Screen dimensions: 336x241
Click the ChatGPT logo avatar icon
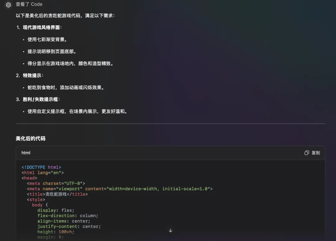(x=8, y=4)
